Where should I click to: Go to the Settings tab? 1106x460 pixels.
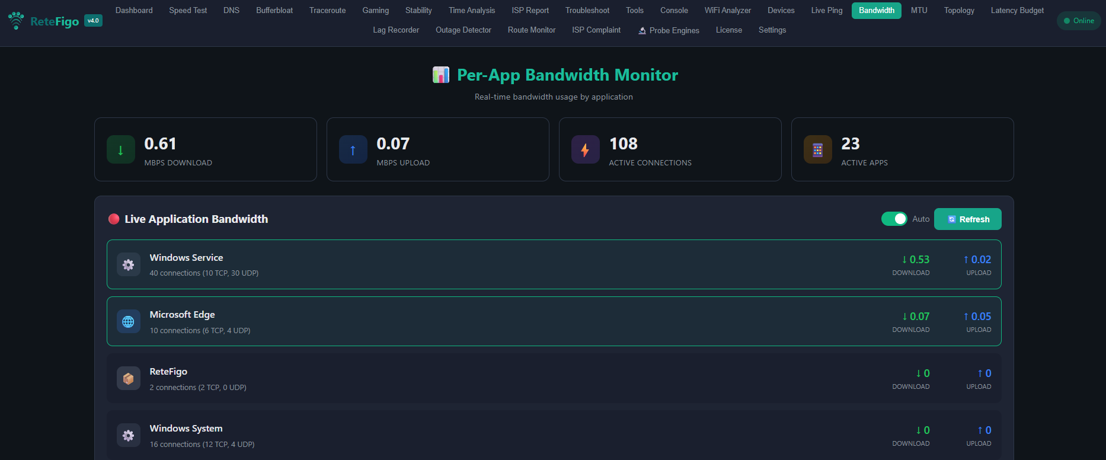pyautogui.click(x=772, y=30)
